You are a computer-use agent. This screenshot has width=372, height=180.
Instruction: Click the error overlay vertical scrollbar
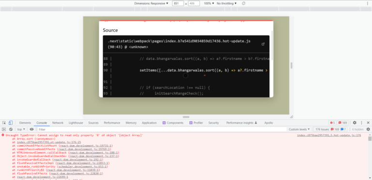[272, 45]
